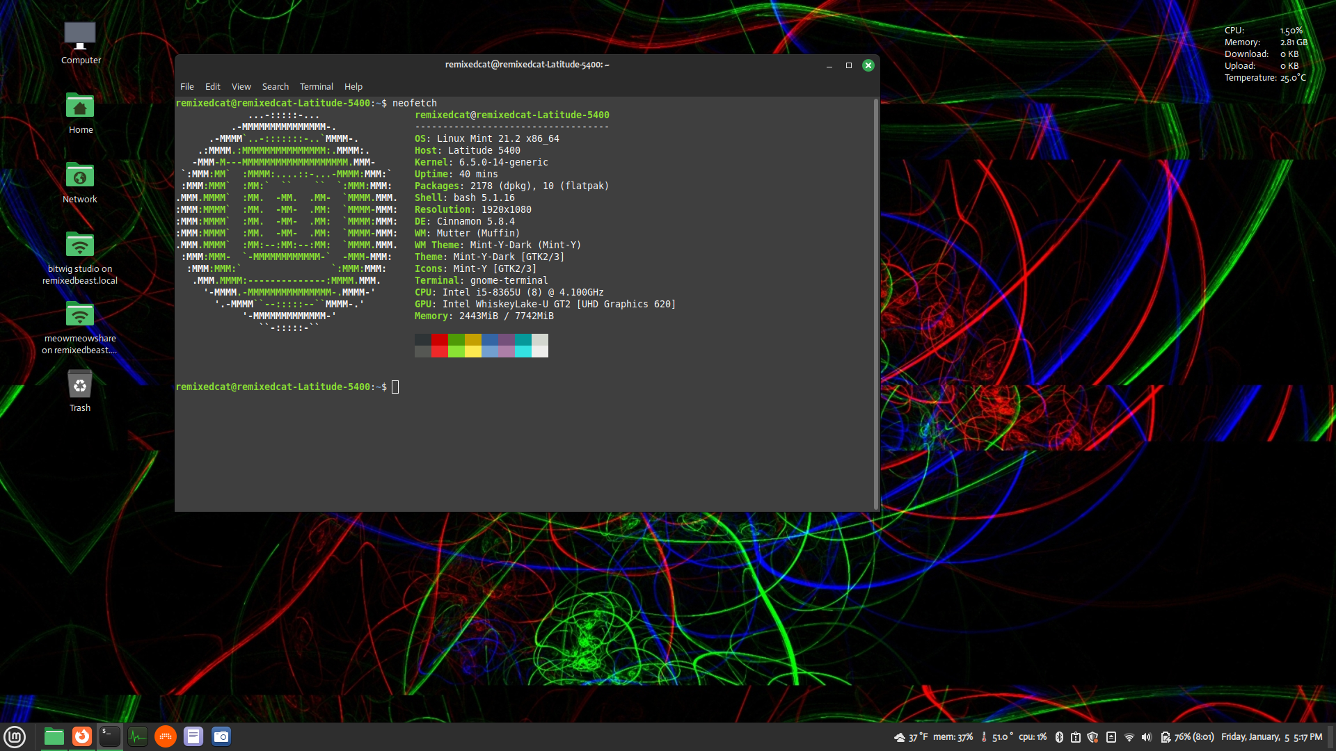Click the terminal vertical scrollbar

876,304
